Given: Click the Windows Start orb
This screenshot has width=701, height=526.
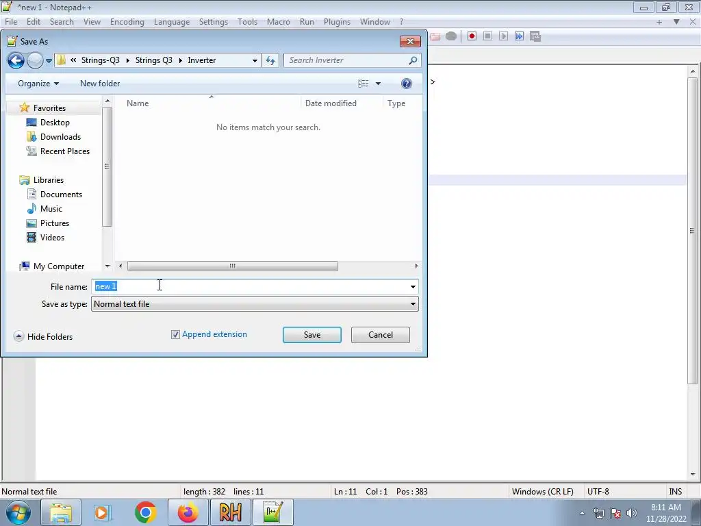Looking at the screenshot, I should [18, 512].
